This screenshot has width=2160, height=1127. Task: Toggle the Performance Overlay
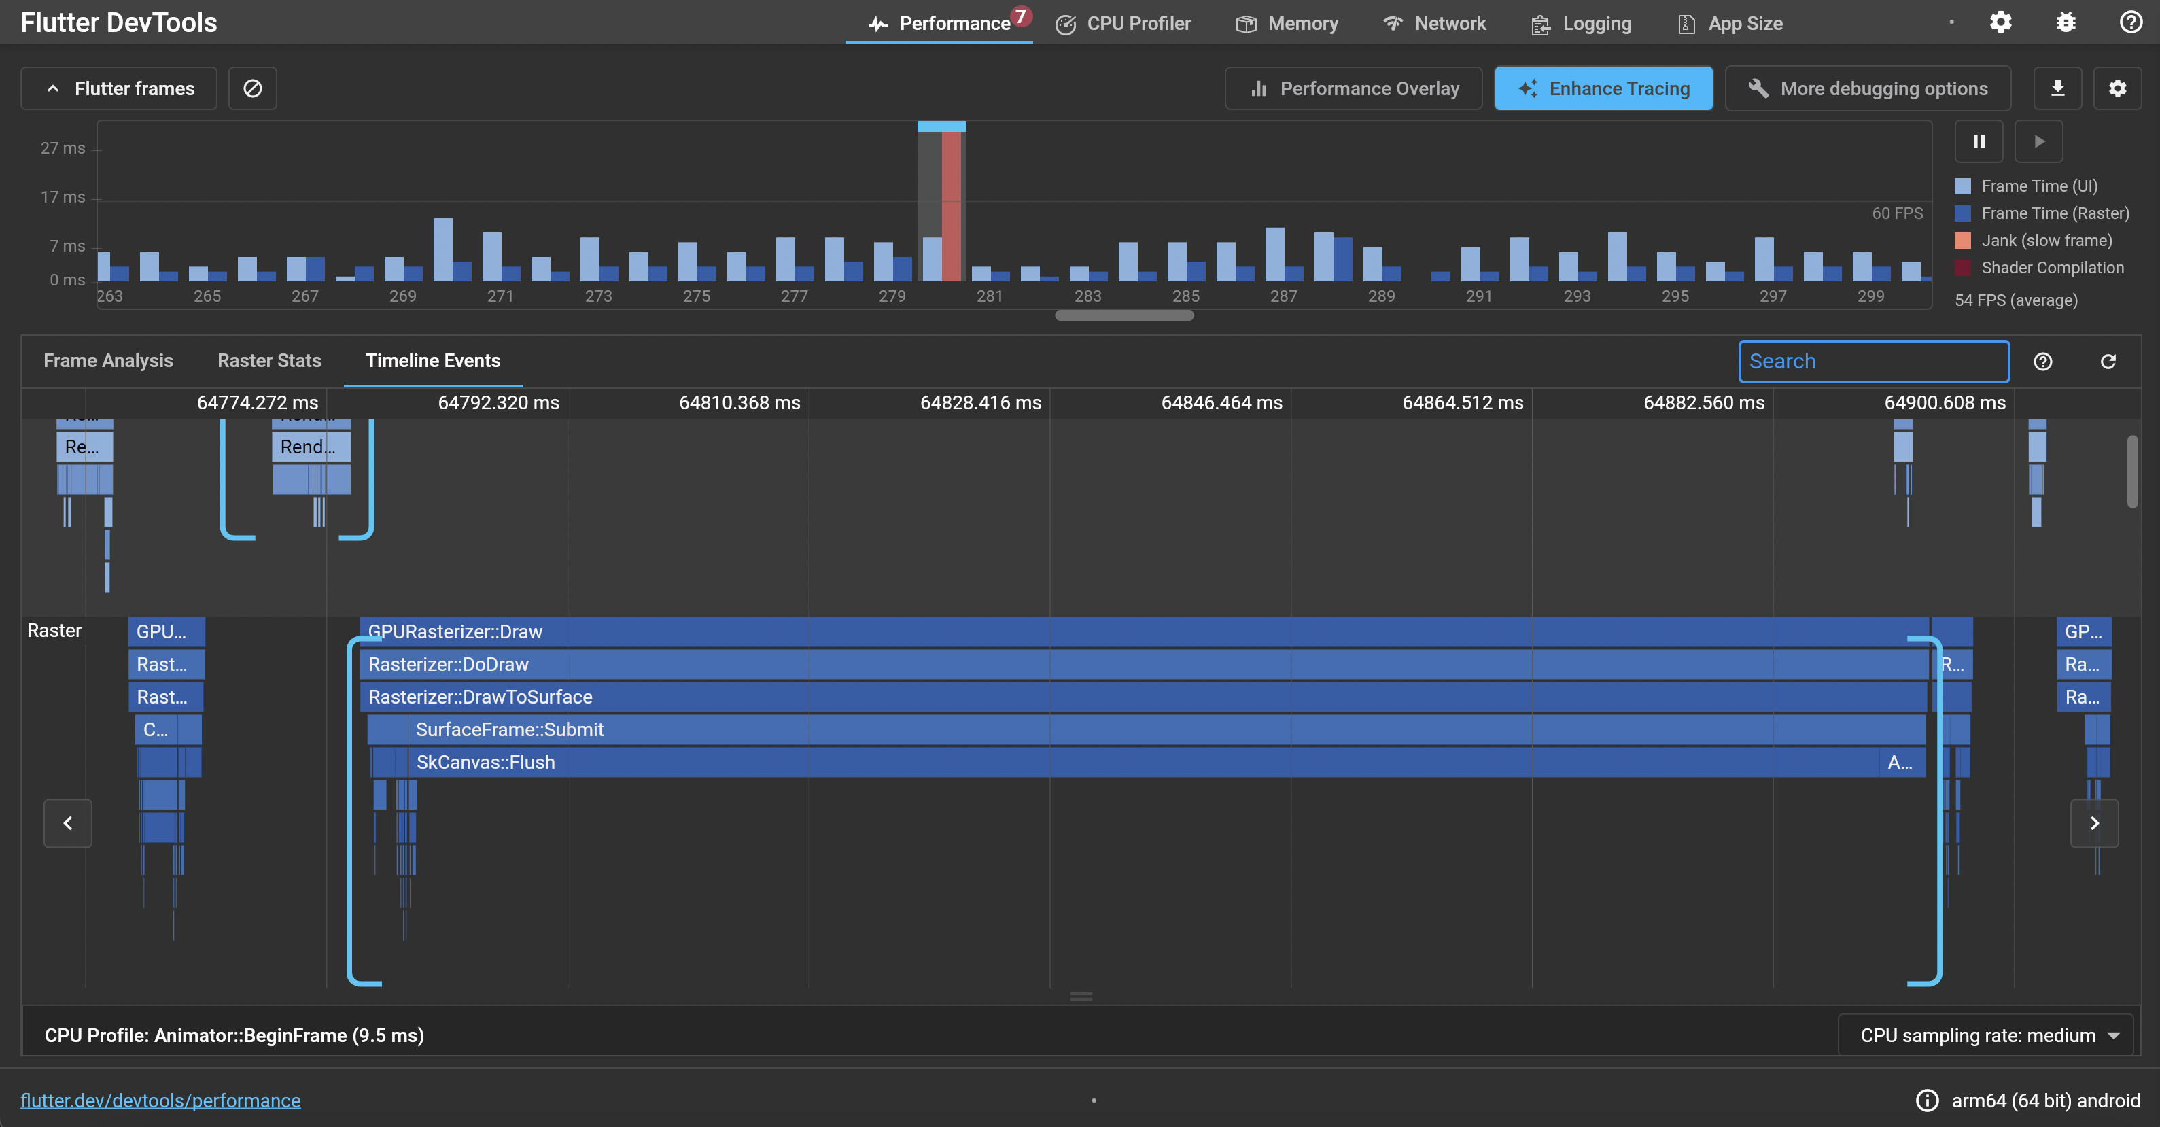click(1353, 88)
